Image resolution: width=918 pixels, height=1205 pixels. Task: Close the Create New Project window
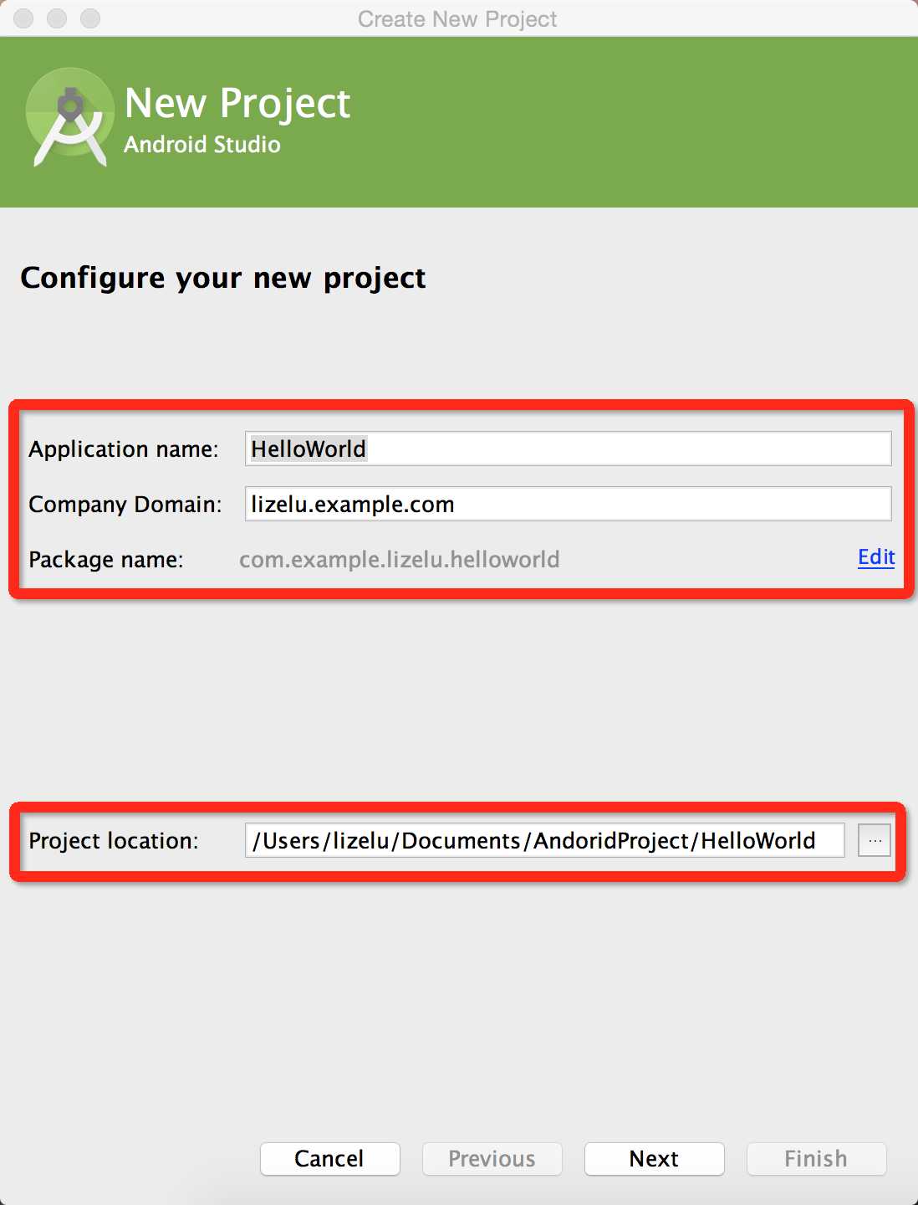point(23,18)
